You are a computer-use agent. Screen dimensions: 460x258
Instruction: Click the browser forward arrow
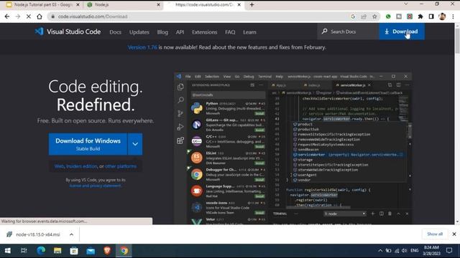click(18, 16)
